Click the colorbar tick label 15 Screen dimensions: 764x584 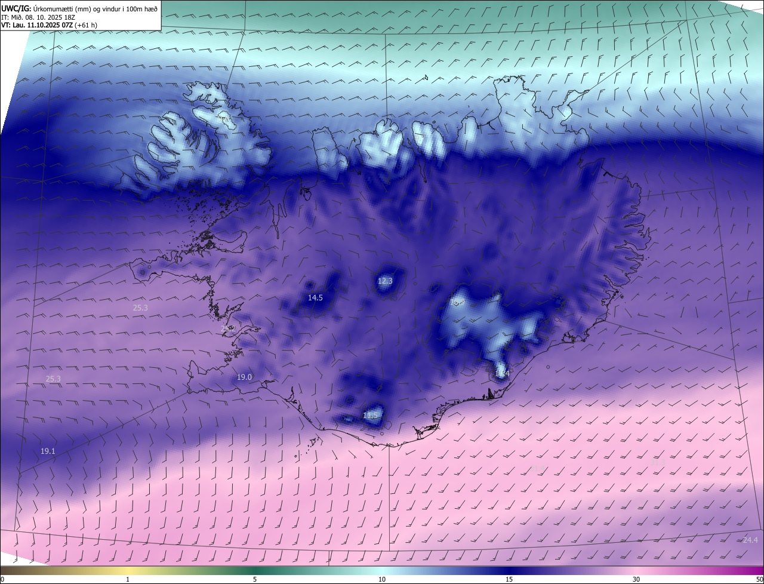pos(509,579)
